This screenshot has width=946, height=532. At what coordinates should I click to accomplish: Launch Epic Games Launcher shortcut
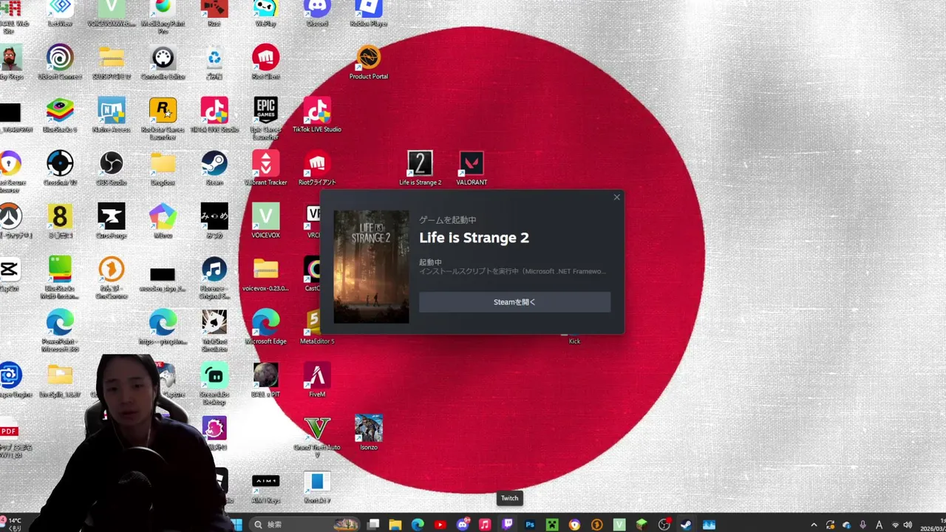pos(265,117)
